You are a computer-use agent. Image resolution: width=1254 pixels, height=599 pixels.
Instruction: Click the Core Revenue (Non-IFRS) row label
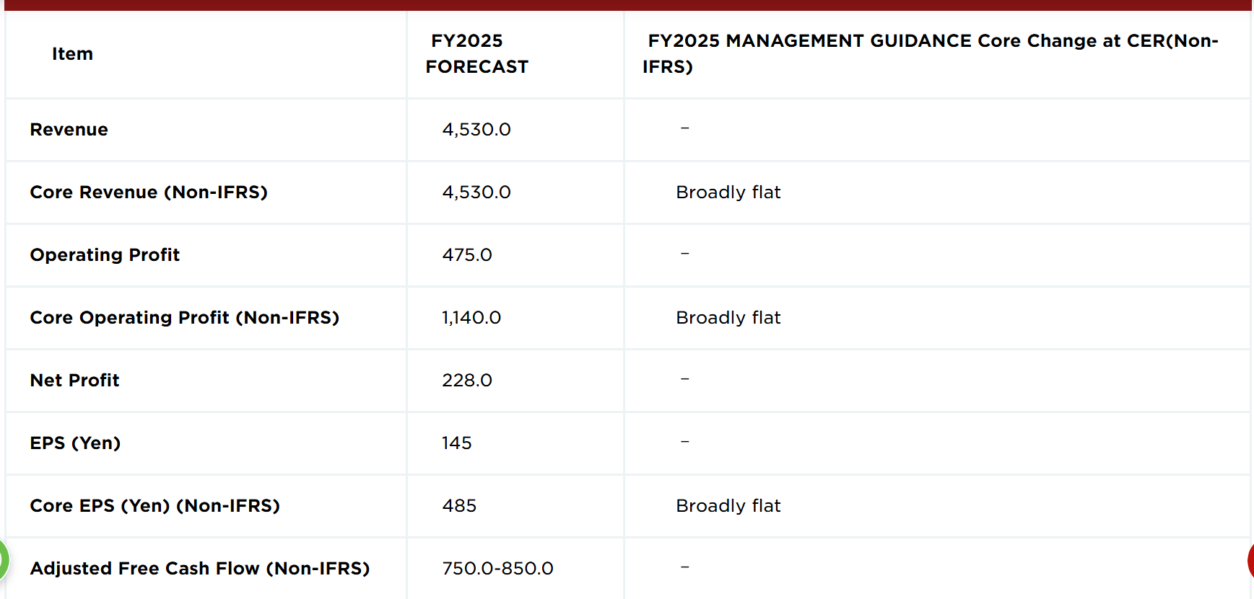(x=149, y=192)
